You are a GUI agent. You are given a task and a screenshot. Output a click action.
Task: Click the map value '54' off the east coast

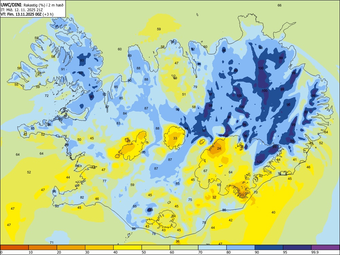pos(326,132)
